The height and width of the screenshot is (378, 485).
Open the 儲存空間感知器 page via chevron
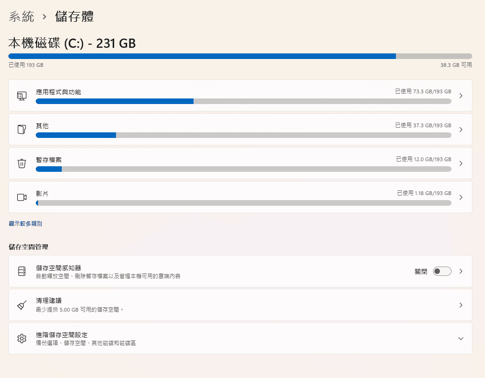click(460, 271)
